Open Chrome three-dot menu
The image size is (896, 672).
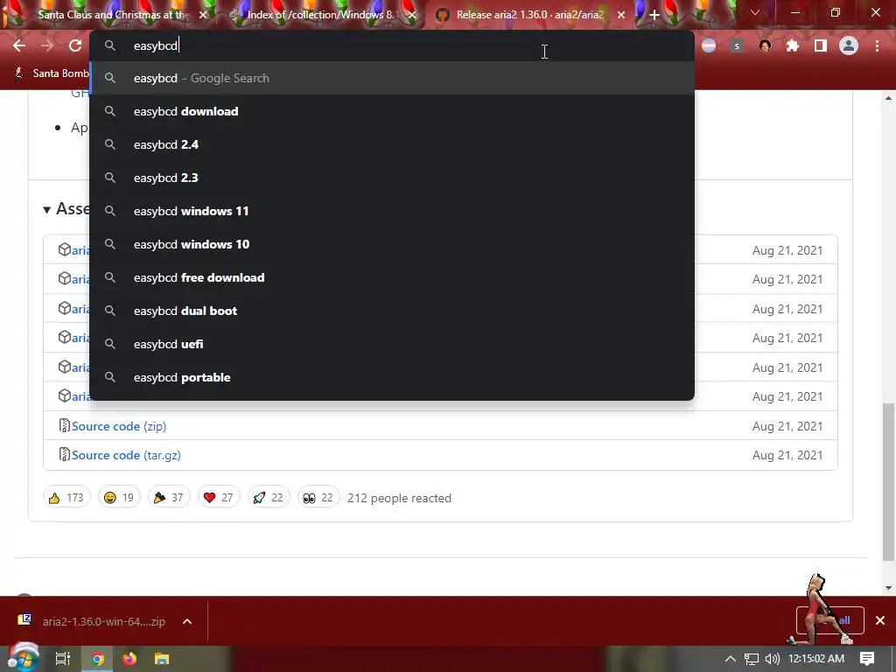tap(877, 45)
